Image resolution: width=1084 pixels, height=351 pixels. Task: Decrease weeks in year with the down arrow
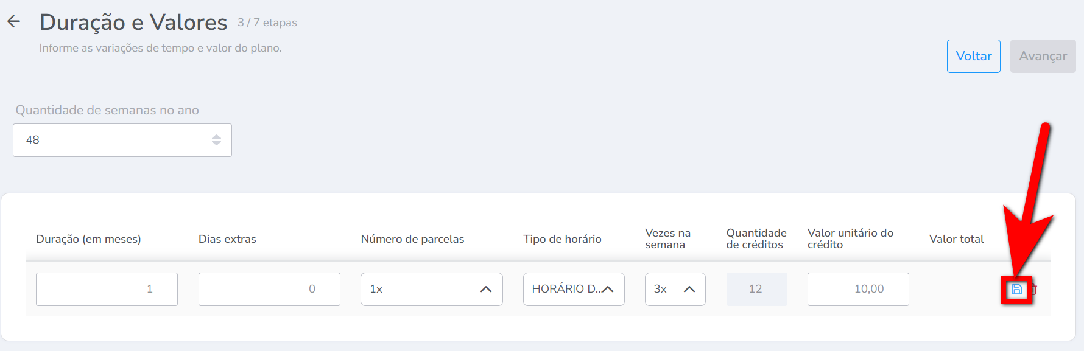click(216, 144)
